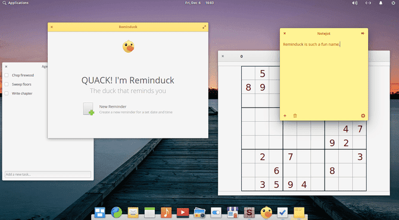Open the Applications menu in the top panel
Screen dimensions: 399x220
pos(15,3)
